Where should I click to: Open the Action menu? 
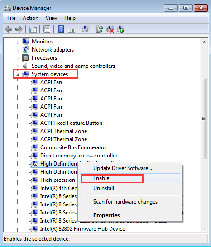[30, 18]
